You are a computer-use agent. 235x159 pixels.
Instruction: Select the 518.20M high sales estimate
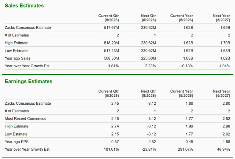pos(111,43)
